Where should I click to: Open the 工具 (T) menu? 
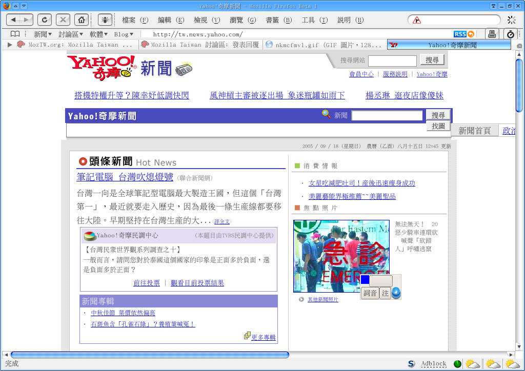click(314, 20)
